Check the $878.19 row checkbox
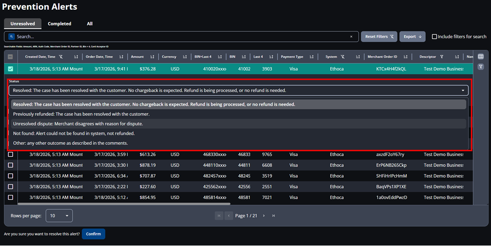The width and height of the screenshot is (491, 246). coord(10,165)
